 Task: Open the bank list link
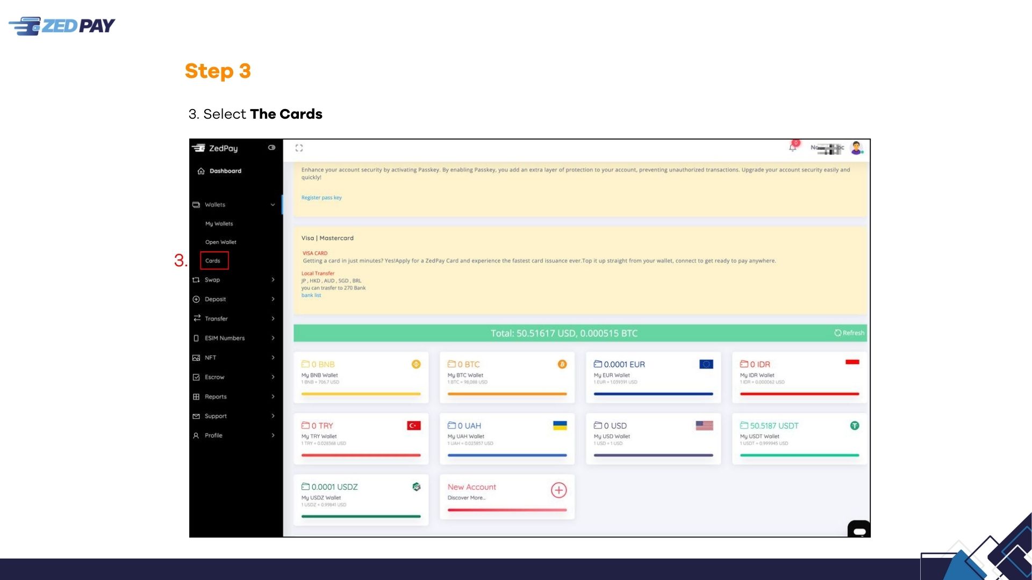tap(311, 295)
